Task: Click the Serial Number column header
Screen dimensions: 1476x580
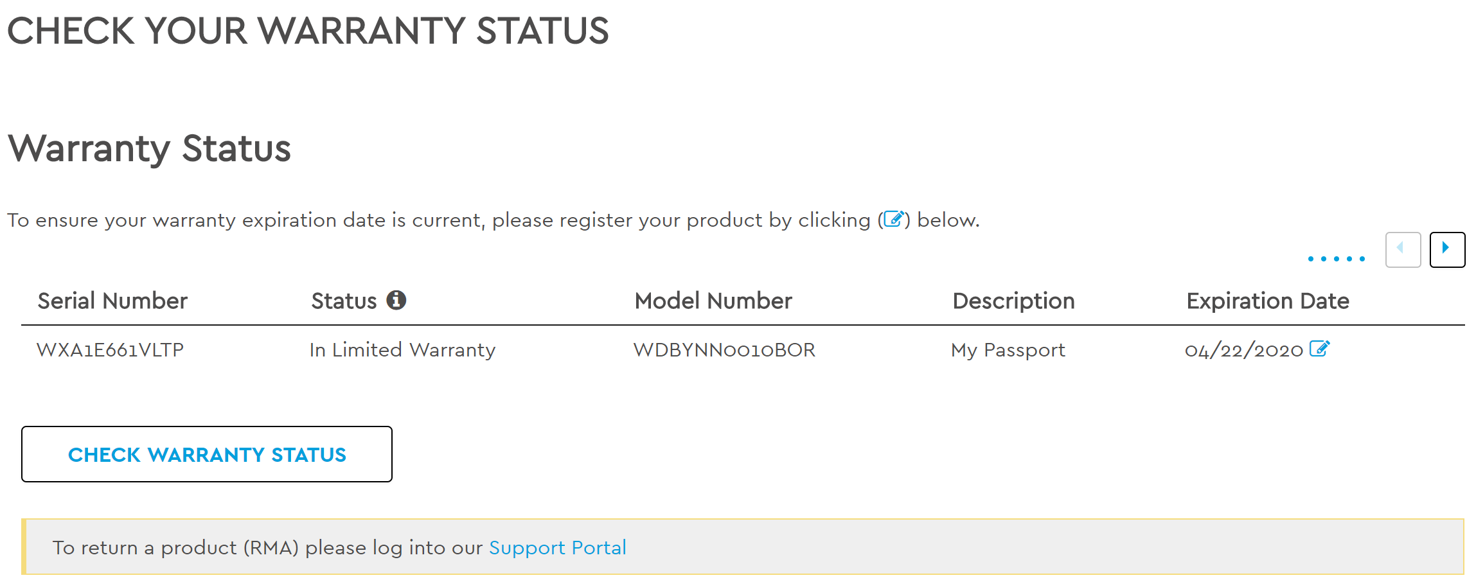Action: [112, 301]
